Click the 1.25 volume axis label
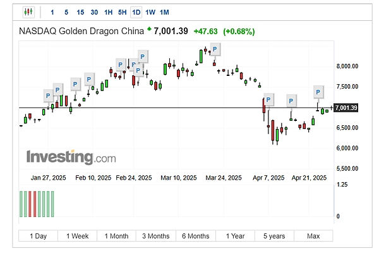 coord(342,185)
